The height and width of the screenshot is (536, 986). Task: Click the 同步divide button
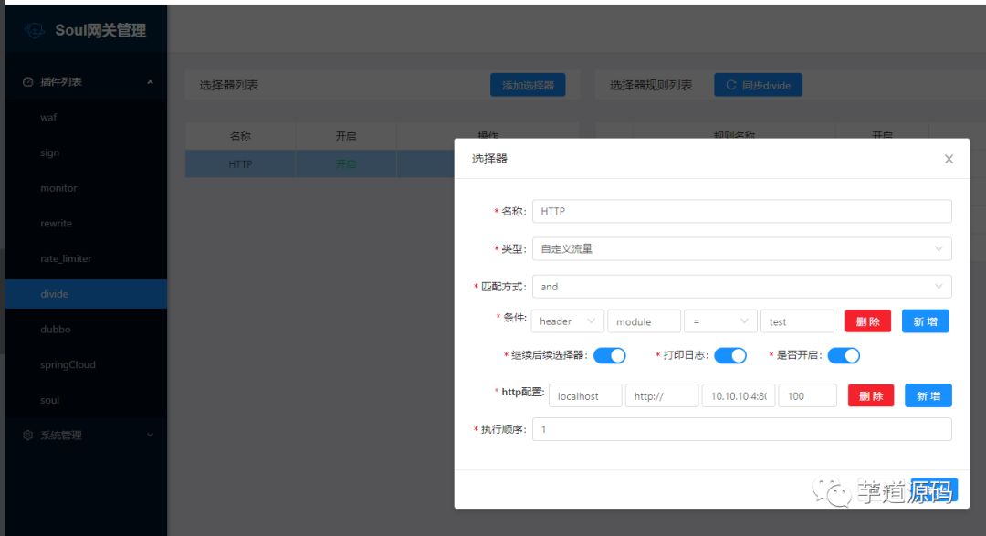click(x=758, y=85)
